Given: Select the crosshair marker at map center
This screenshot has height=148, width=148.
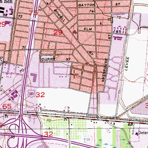Looking at the screenshot, I should [74, 74].
